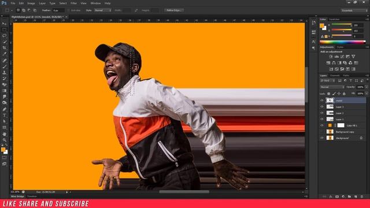This screenshot has width=370, height=208.
Task: Hide the Color Fill 1 layer
Action: pos(322,125)
